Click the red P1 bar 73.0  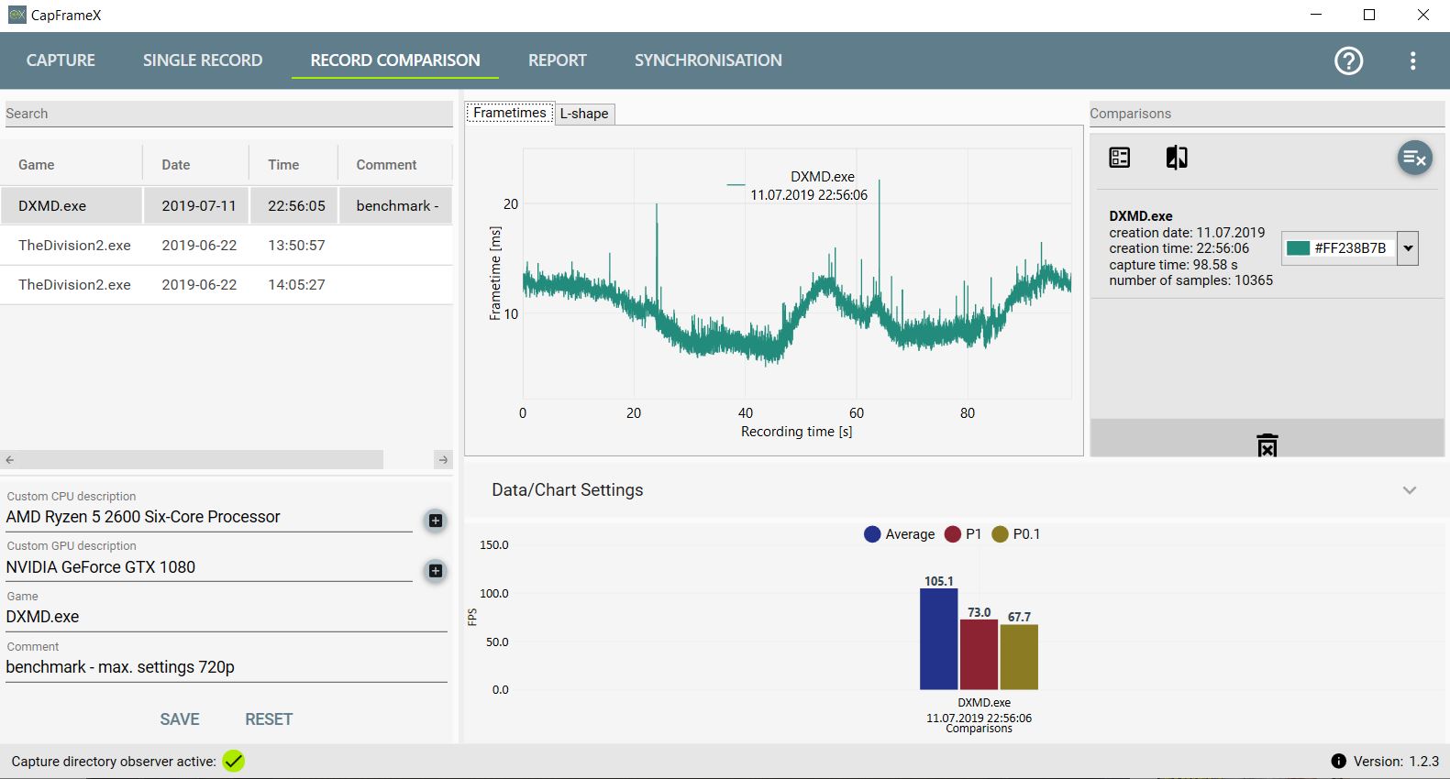point(979,654)
